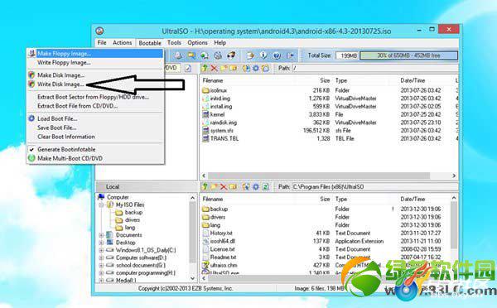This screenshot has width=497, height=308.
Task: Toggle the Generate Bootinfotable checkmark
Action: pos(31,149)
